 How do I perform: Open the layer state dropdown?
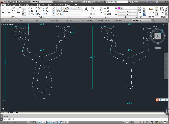[x=70, y=11]
